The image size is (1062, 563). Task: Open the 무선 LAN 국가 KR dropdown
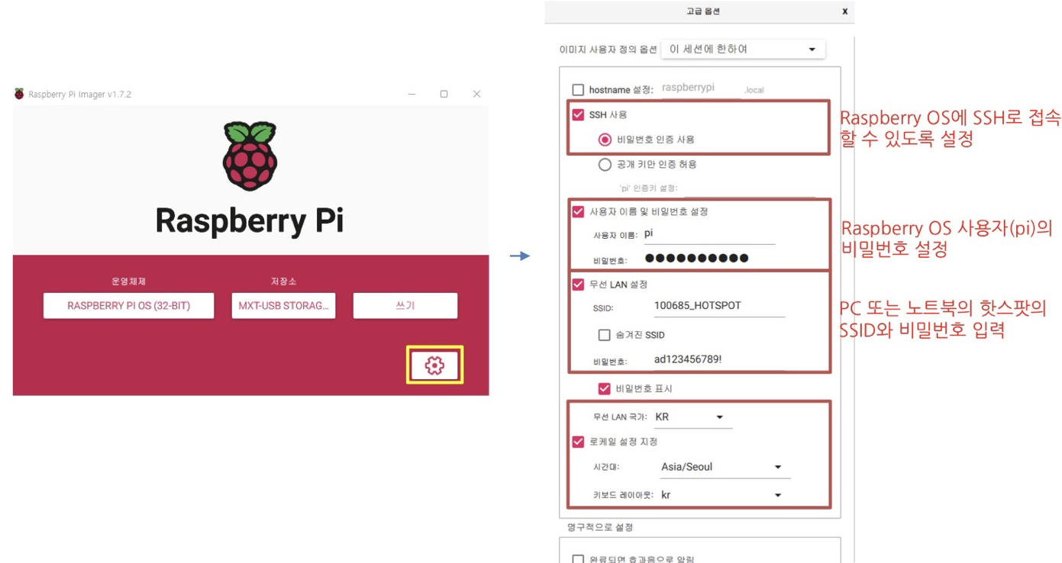(692, 417)
